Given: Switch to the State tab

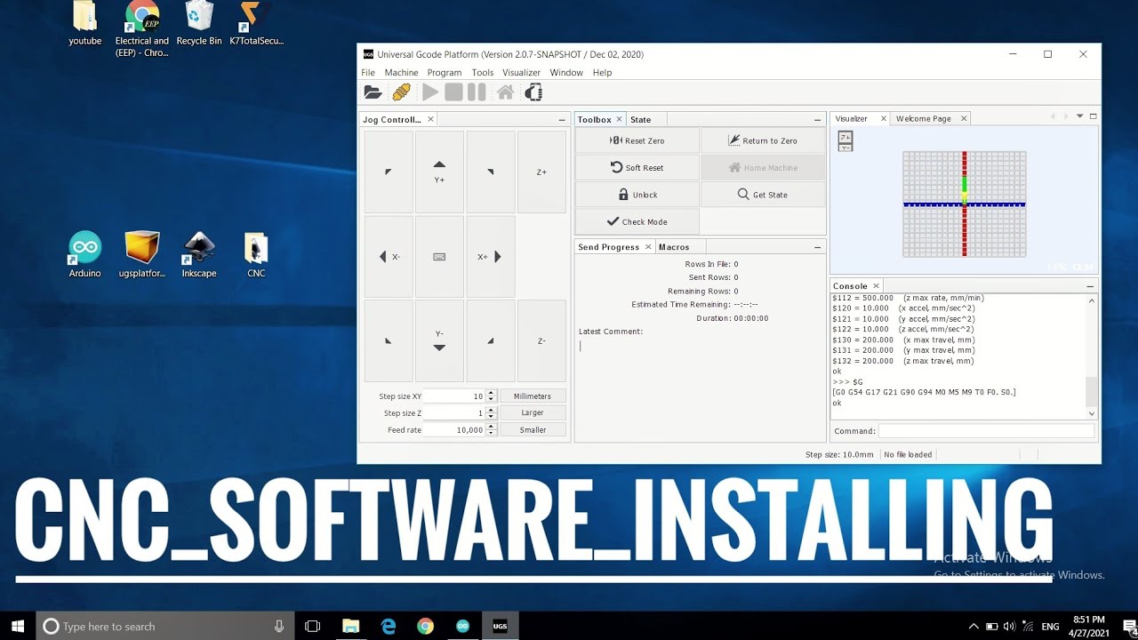Looking at the screenshot, I should [641, 119].
